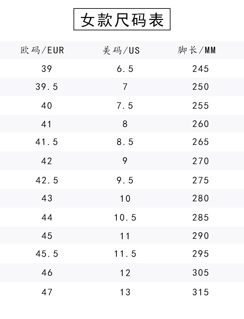
Task: Select the 欧码/EUR column header
Action: 42,50
